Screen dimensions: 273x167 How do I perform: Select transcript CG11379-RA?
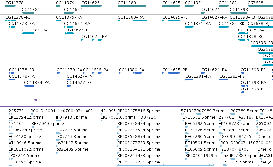(x=69, y=17)
